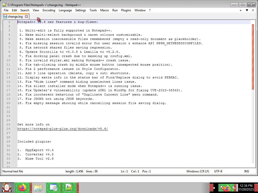Open the Language menu
Screen dimensions: 258x193
point(65,10)
